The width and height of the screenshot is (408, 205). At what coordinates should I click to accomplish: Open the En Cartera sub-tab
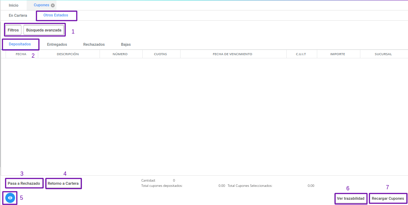click(x=18, y=16)
